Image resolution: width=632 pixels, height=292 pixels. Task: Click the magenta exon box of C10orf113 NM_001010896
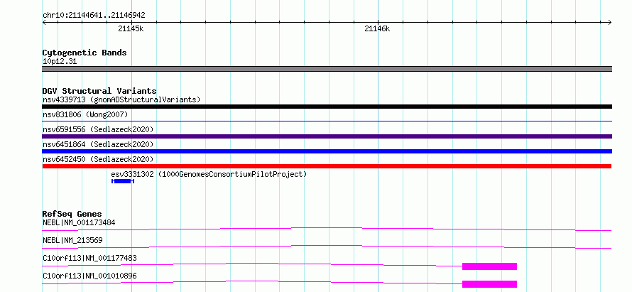click(489, 284)
